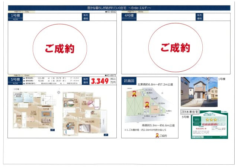This screenshot has width=238, height=168.
Task: Click the 2F badge under the second-floor plan
Action: (106, 135)
